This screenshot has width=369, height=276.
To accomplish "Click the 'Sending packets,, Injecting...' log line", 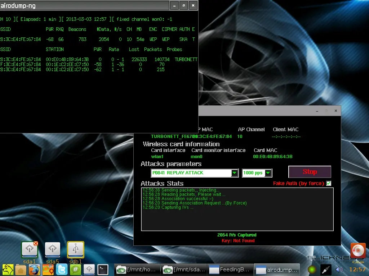I will [181, 190].
